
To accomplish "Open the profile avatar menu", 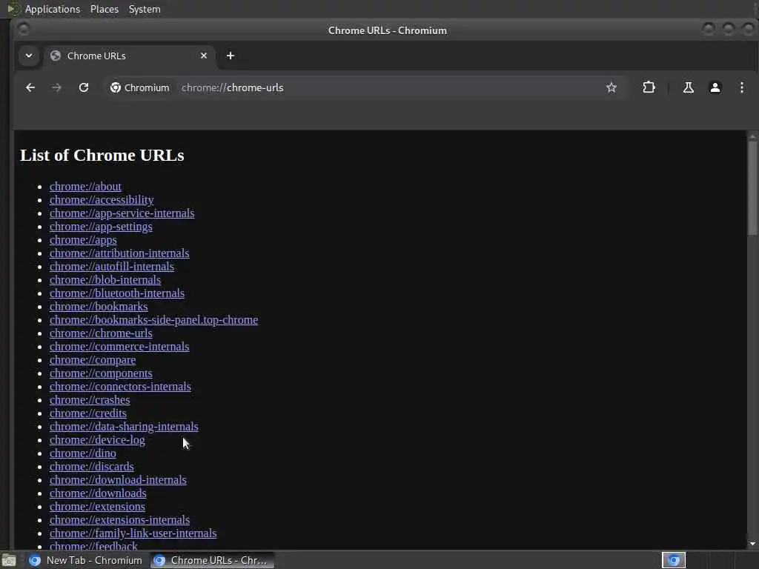I will (x=715, y=87).
